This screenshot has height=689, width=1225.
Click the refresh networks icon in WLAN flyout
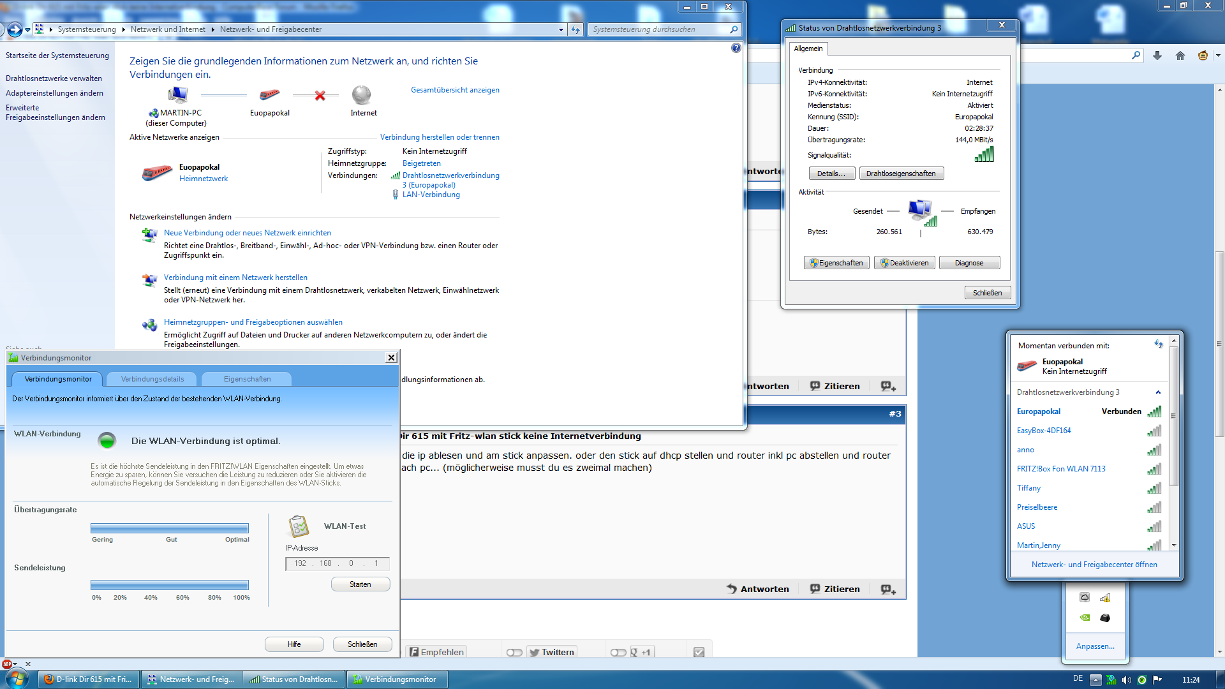[x=1159, y=344]
